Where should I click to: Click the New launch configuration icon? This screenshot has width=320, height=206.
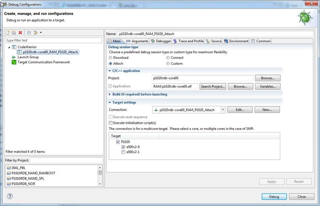[x=8, y=33]
